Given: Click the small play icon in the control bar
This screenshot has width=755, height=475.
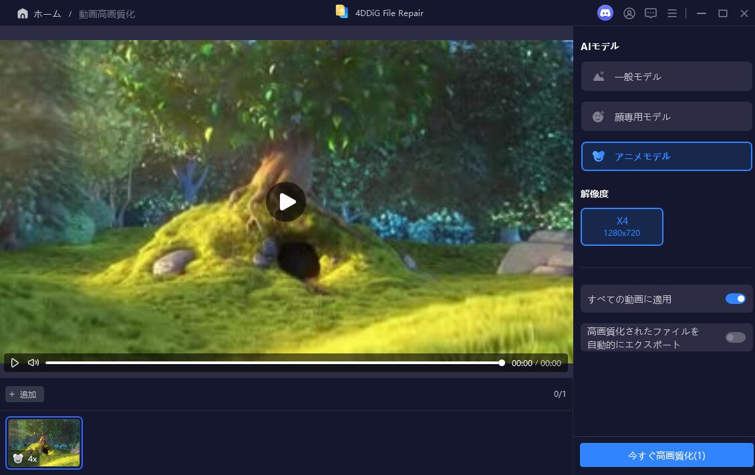Looking at the screenshot, I should (15, 363).
